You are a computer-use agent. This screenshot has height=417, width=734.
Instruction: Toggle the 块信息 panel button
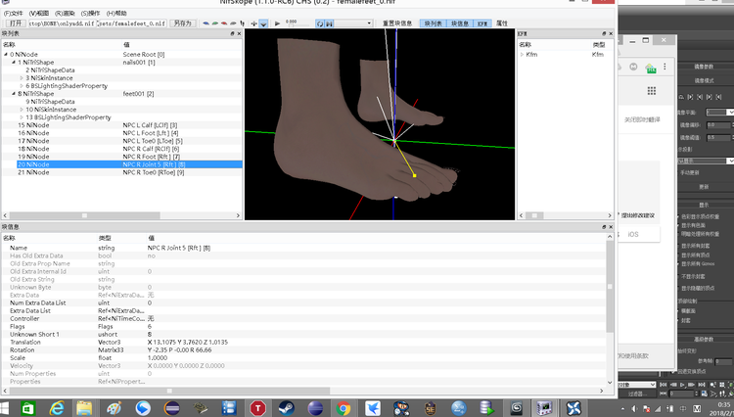tap(460, 23)
